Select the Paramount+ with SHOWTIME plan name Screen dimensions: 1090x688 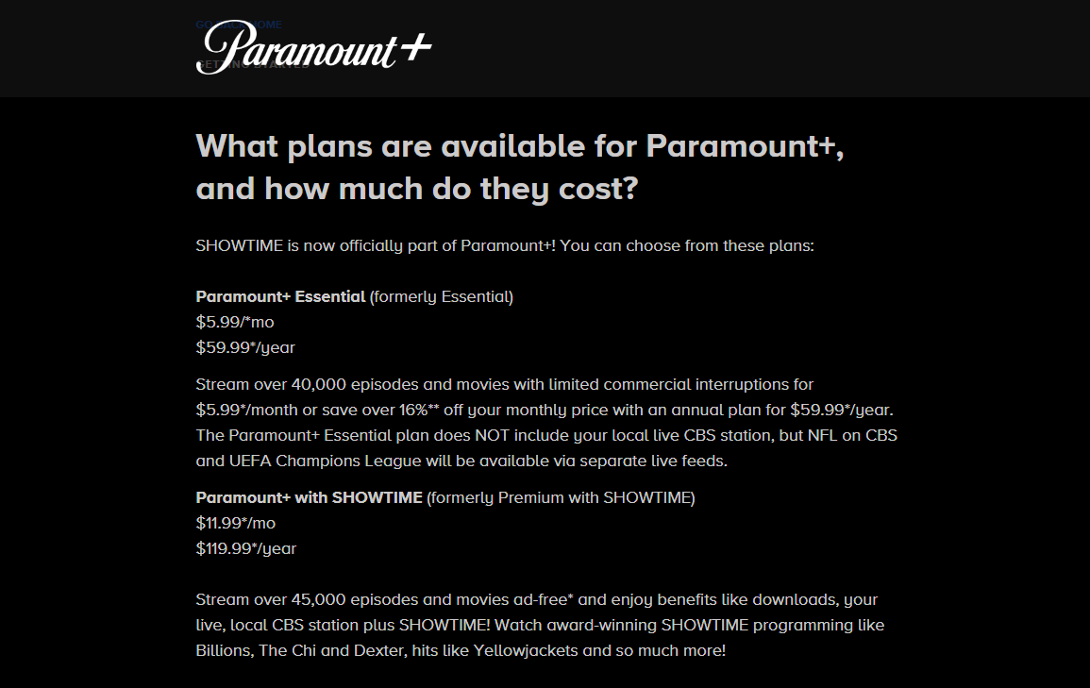coord(309,497)
